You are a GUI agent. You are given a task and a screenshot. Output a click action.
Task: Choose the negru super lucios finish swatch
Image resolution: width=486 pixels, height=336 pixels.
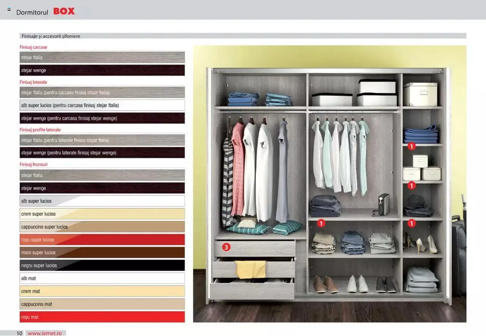pyautogui.click(x=102, y=265)
